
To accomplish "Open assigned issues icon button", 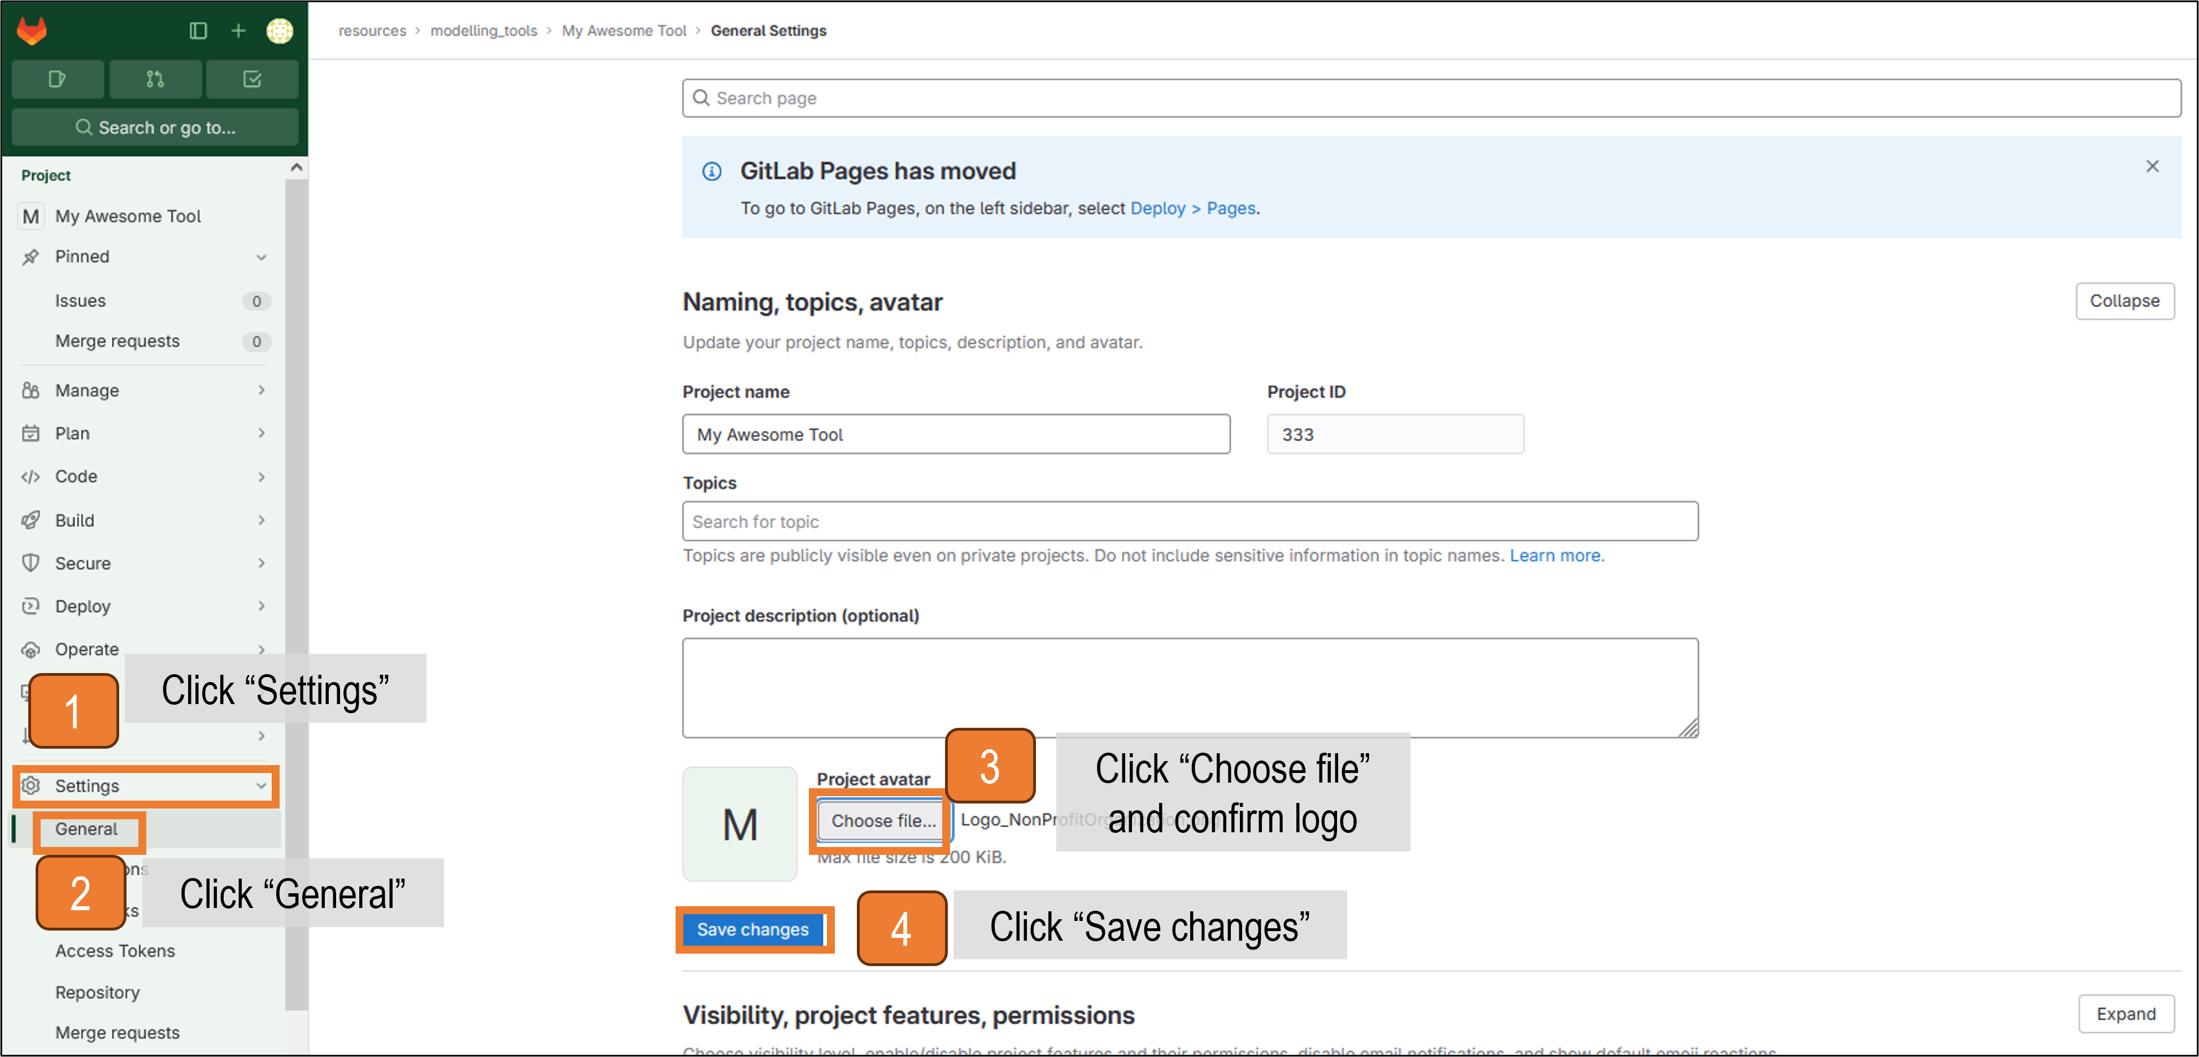I will [58, 80].
